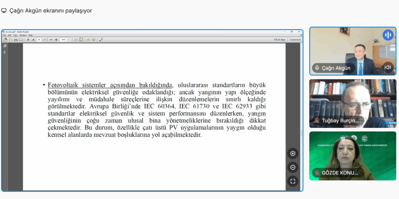Open the File menu
This screenshot has width=399, height=199.
pyautogui.click(x=5, y=35)
